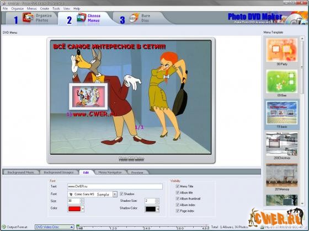
Task: Open the View menu
Action: click(67, 9)
